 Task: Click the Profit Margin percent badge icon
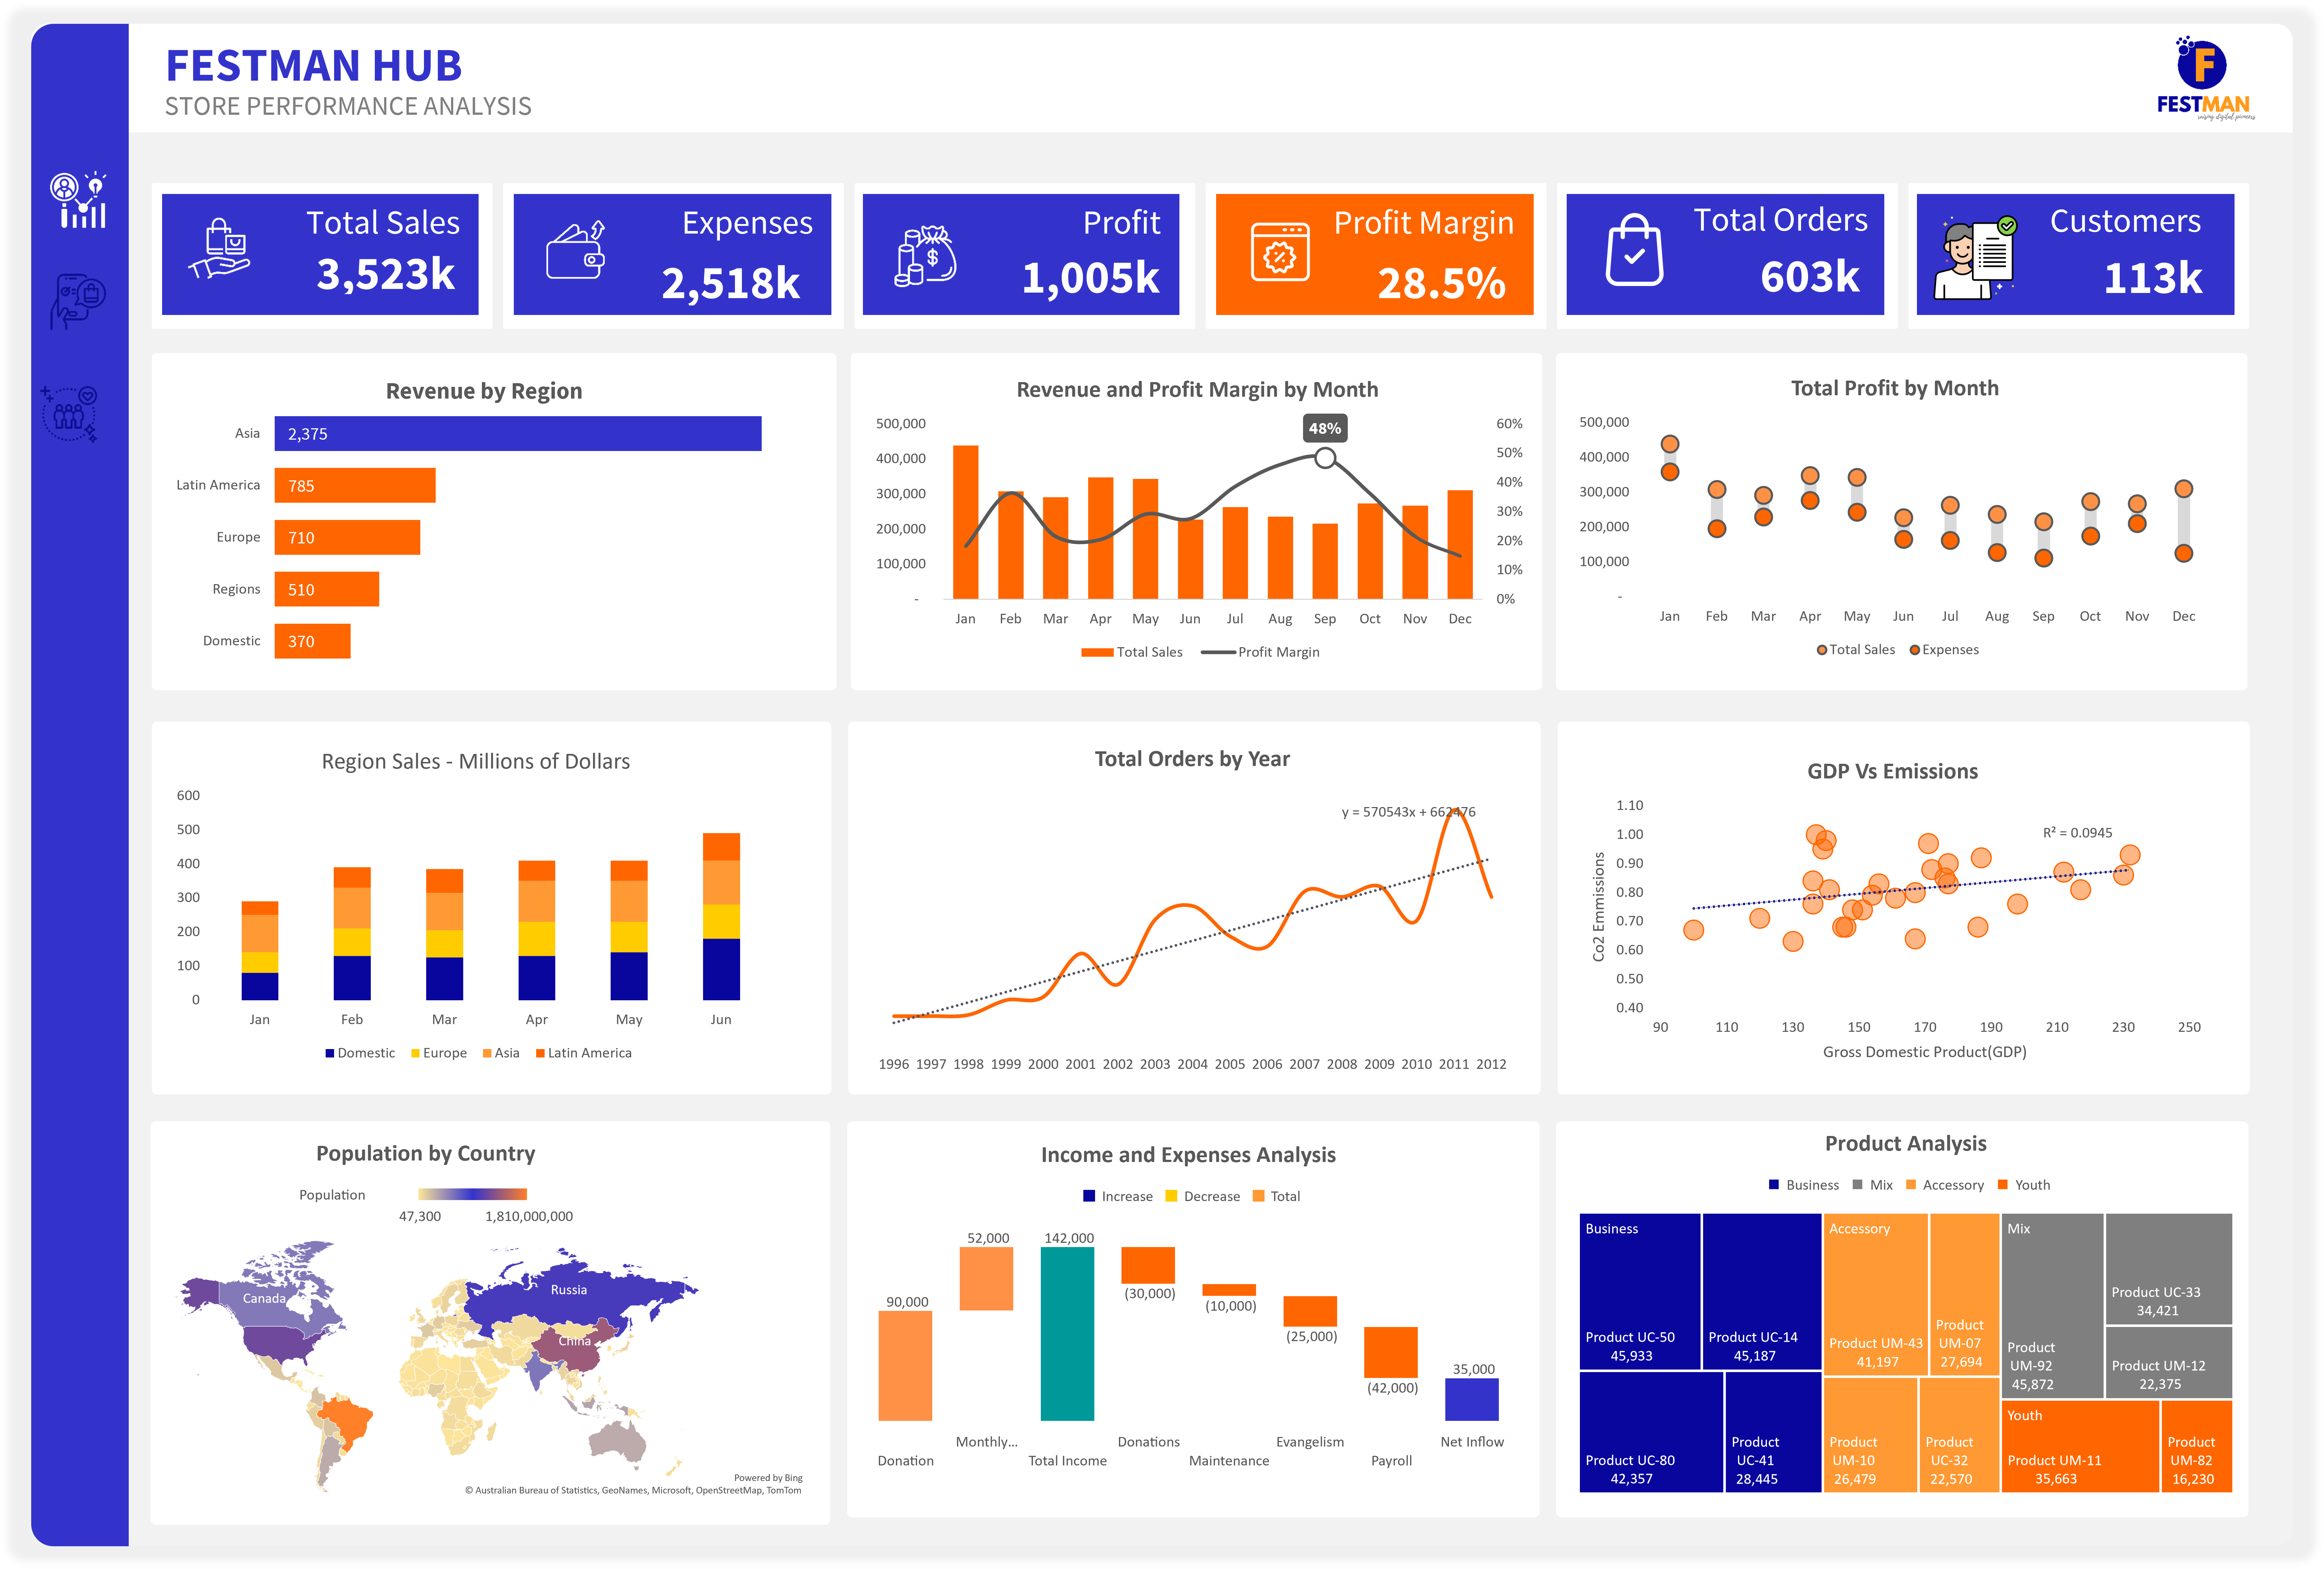(1280, 252)
